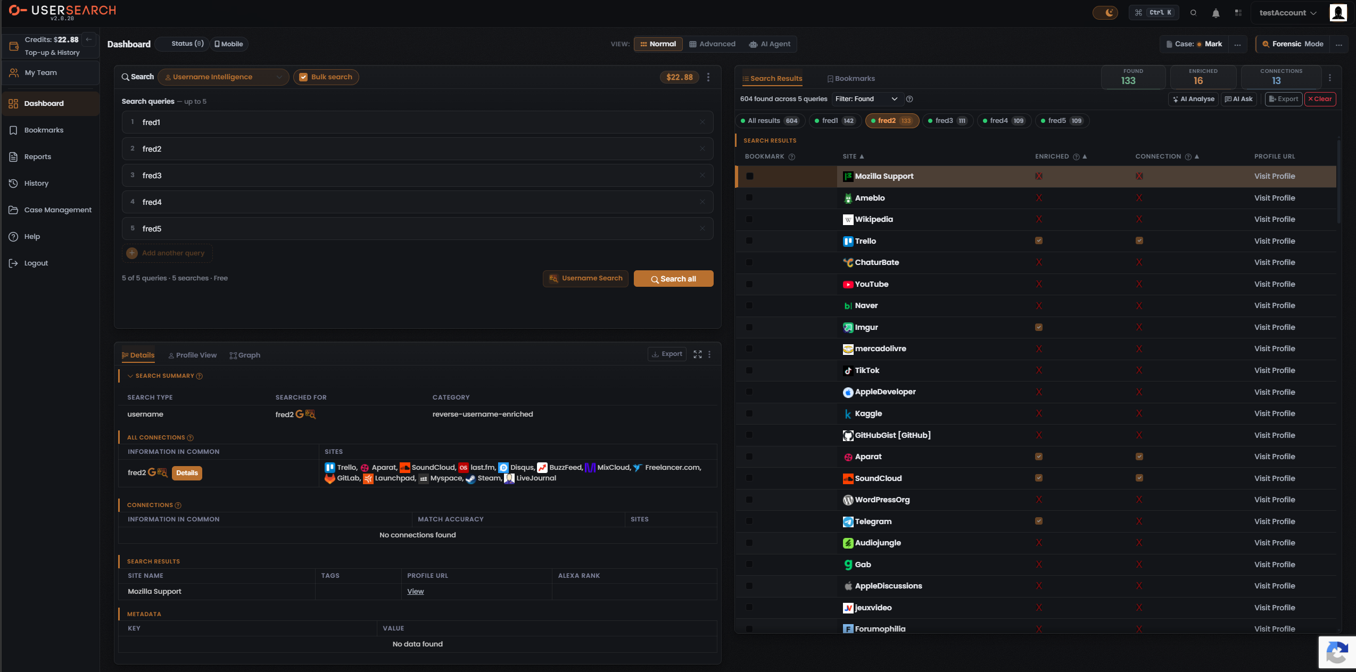Open My Team in the sidebar

click(51, 73)
